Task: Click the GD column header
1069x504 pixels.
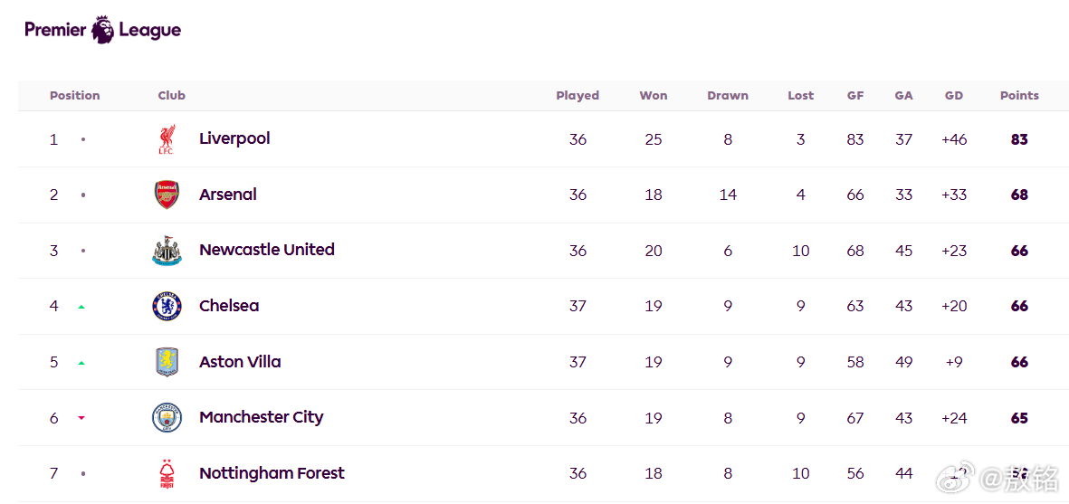Action: (x=954, y=95)
